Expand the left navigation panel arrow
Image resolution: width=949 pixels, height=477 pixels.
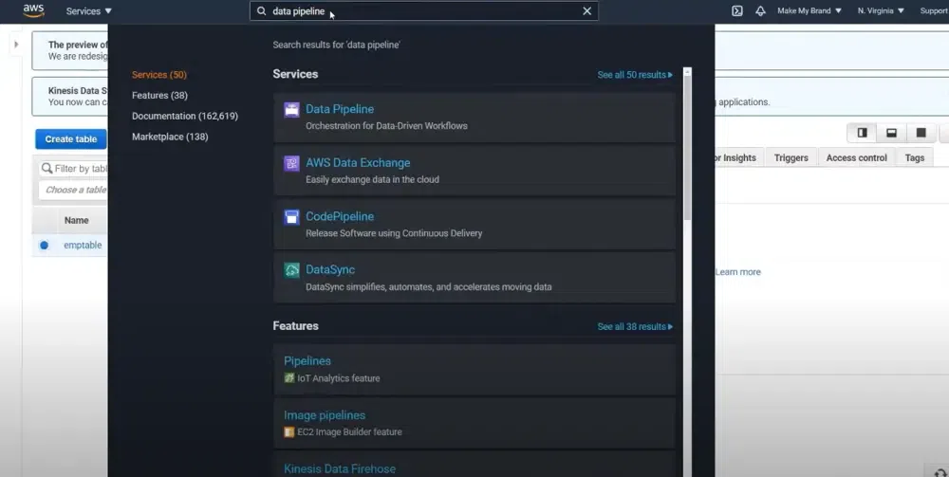pos(16,45)
